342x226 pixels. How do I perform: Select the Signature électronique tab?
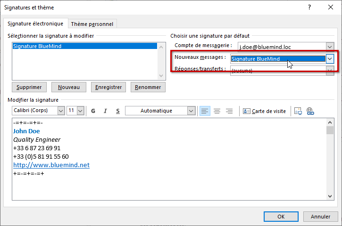pyautogui.click(x=35, y=24)
